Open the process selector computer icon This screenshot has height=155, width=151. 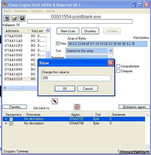[x=6, y=18]
